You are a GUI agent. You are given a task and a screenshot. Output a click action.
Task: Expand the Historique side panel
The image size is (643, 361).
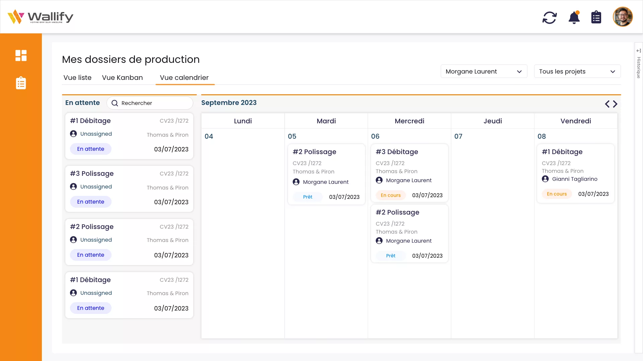(639, 51)
